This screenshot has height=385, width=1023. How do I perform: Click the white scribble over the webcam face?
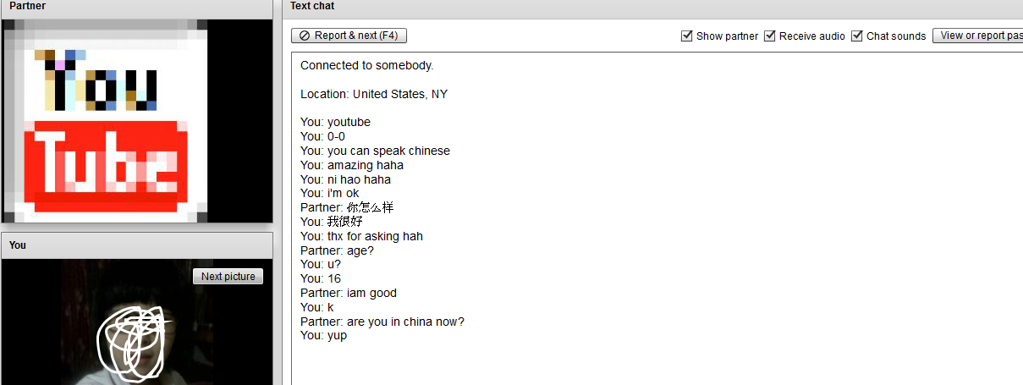point(133,341)
